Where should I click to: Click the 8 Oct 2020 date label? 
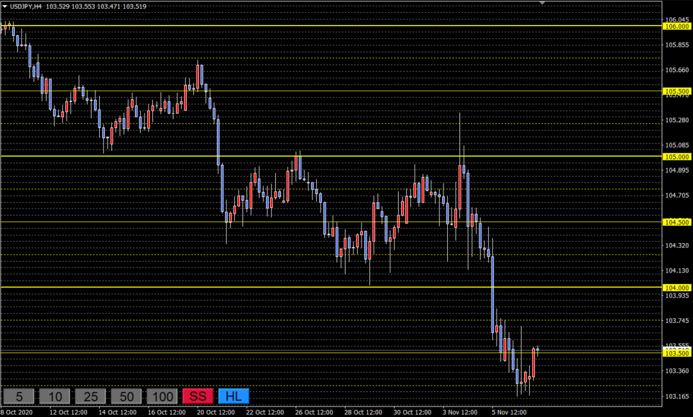click(x=17, y=412)
